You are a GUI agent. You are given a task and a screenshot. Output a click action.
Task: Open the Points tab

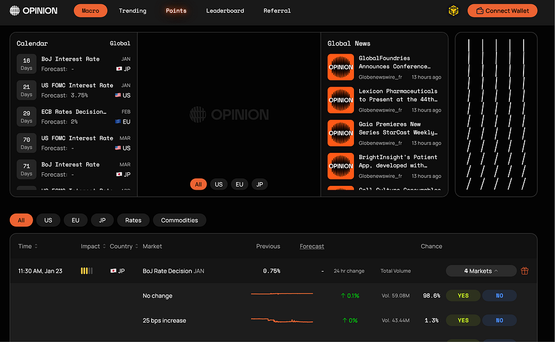click(x=176, y=11)
